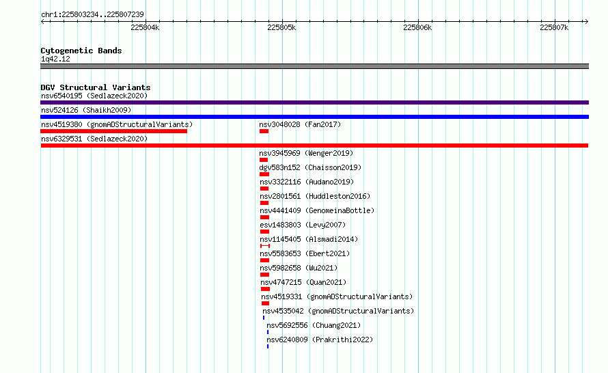Viewport: 608px width, 373px height.
Task: Select the red nsv4519380 variant bar
Action: (114, 131)
